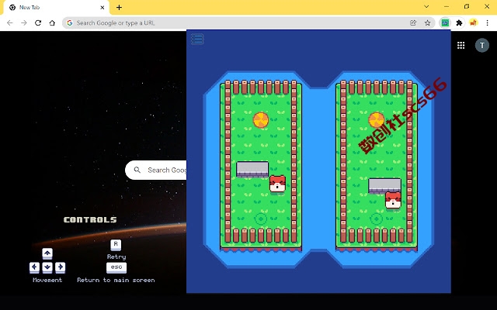The width and height of the screenshot is (497, 310).
Task: Open the green game extension icon
Action: [x=445, y=22]
